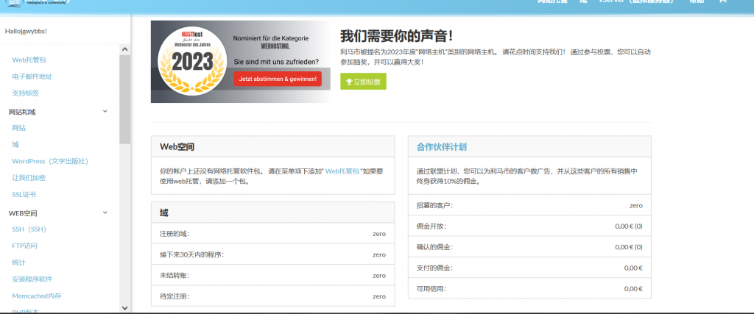754x314 pixels.
Task: Click the sidebar vertical scrollbar thumb
Action: coord(124,96)
